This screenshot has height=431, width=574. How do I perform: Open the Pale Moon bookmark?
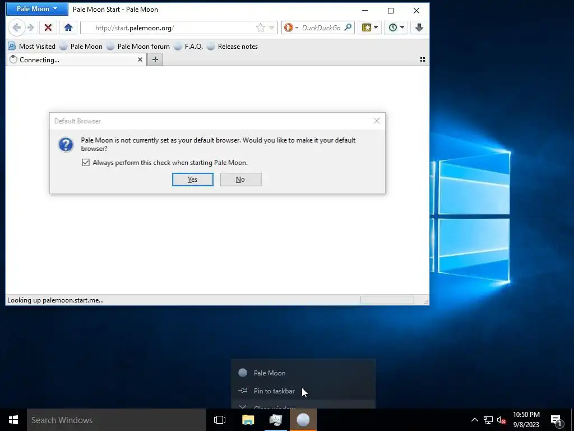[x=81, y=47]
